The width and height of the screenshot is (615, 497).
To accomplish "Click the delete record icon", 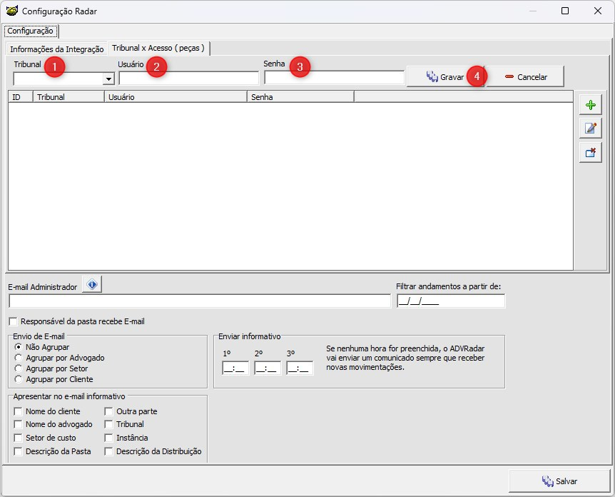I will (x=590, y=152).
